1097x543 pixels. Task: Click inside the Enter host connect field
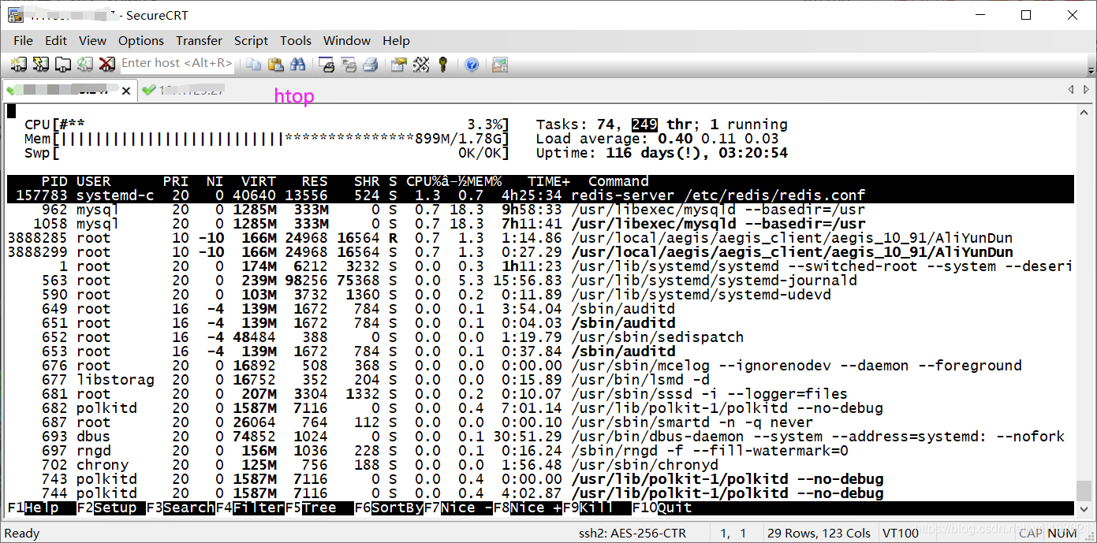tap(177, 63)
